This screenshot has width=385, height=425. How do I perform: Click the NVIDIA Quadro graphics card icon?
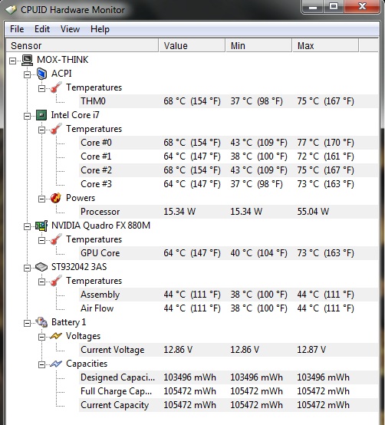(41, 226)
